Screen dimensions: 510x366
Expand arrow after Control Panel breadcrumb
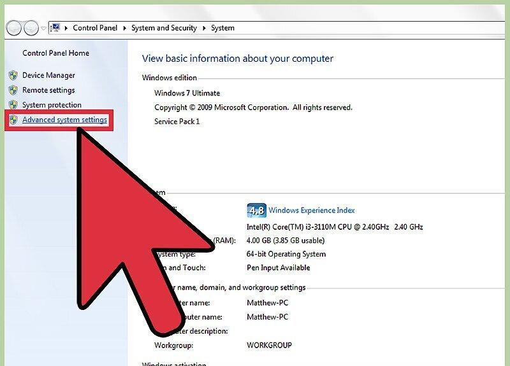(124, 28)
